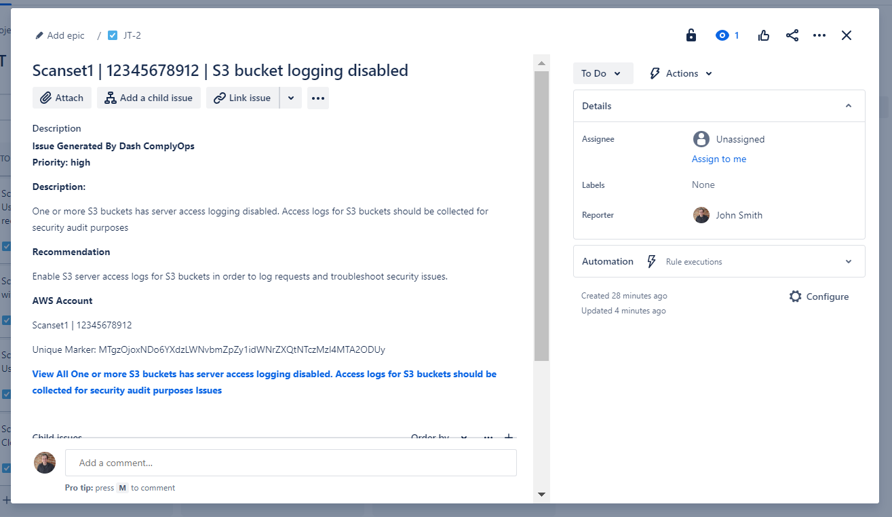892x517 pixels.
Task: Open the top-right three-dots actions menu
Action: 819,35
